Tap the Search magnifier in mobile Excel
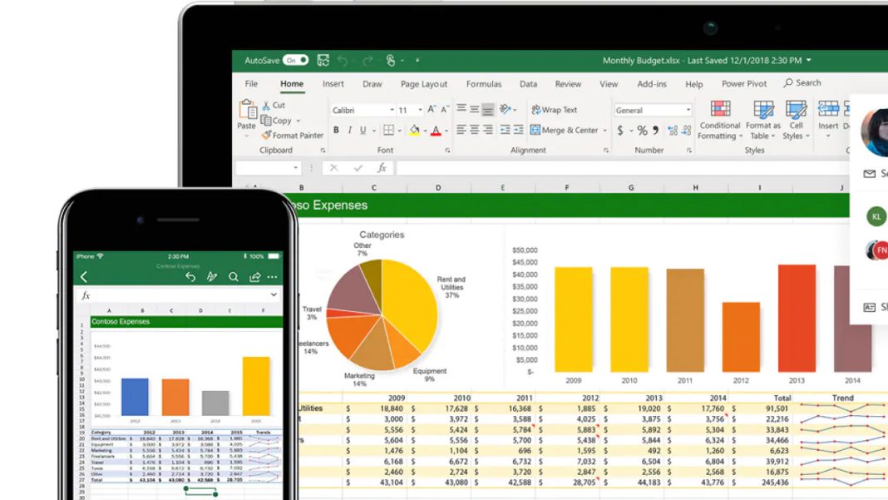The image size is (888, 500). [x=234, y=276]
